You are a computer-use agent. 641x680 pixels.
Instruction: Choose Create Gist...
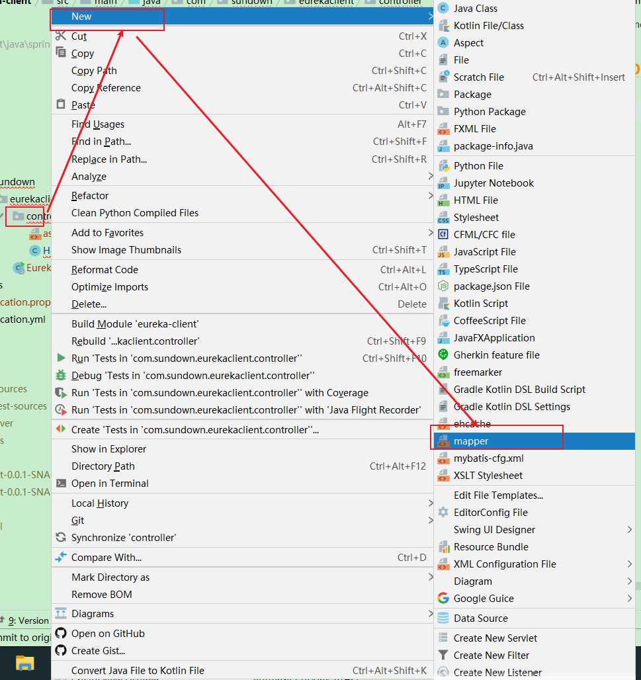242,650
